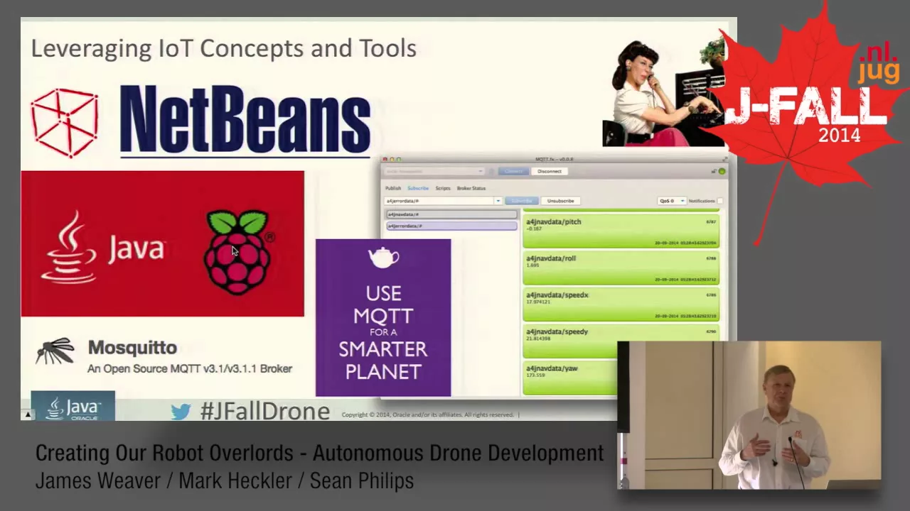Open the Broker Status tab
Viewport: 910px width, 511px height.
click(x=471, y=188)
